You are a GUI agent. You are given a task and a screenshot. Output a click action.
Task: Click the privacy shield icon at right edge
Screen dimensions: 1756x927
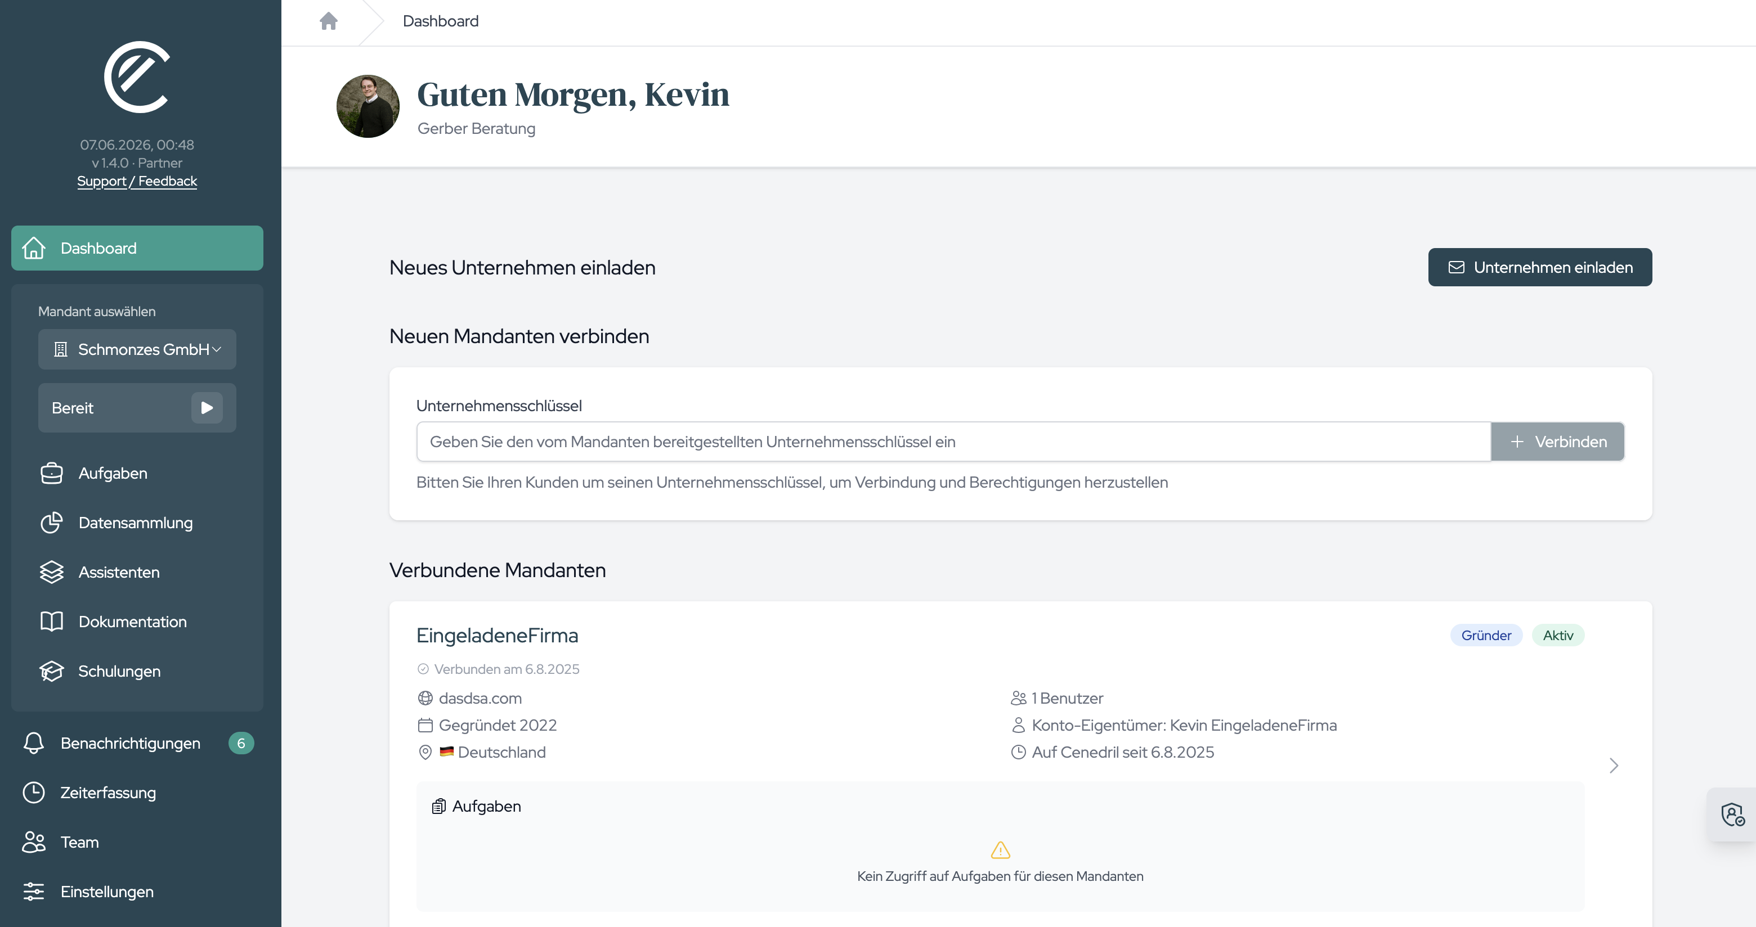point(1732,814)
